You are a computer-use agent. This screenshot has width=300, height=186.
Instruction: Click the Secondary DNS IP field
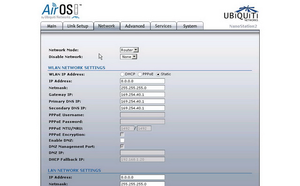(142, 108)
